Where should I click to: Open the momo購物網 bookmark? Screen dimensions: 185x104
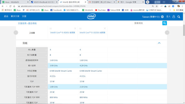(x=137, y=10)
